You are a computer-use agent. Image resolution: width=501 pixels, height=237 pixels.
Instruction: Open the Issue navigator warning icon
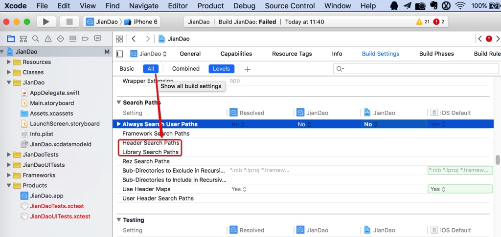coord(48,39)
